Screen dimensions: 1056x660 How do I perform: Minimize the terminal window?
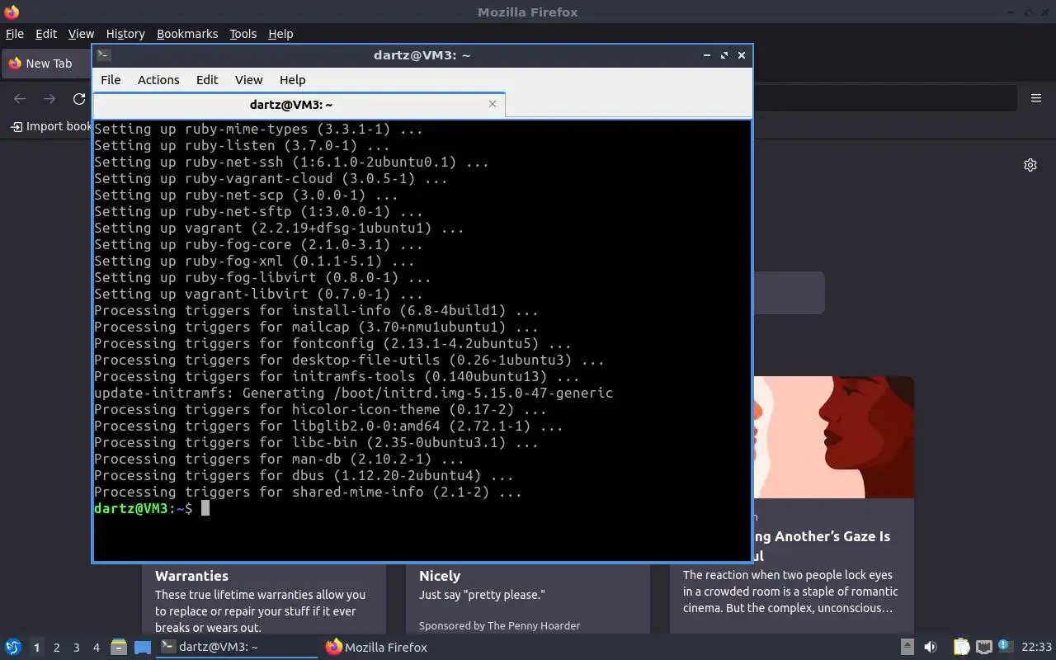[x=707, y=55]
